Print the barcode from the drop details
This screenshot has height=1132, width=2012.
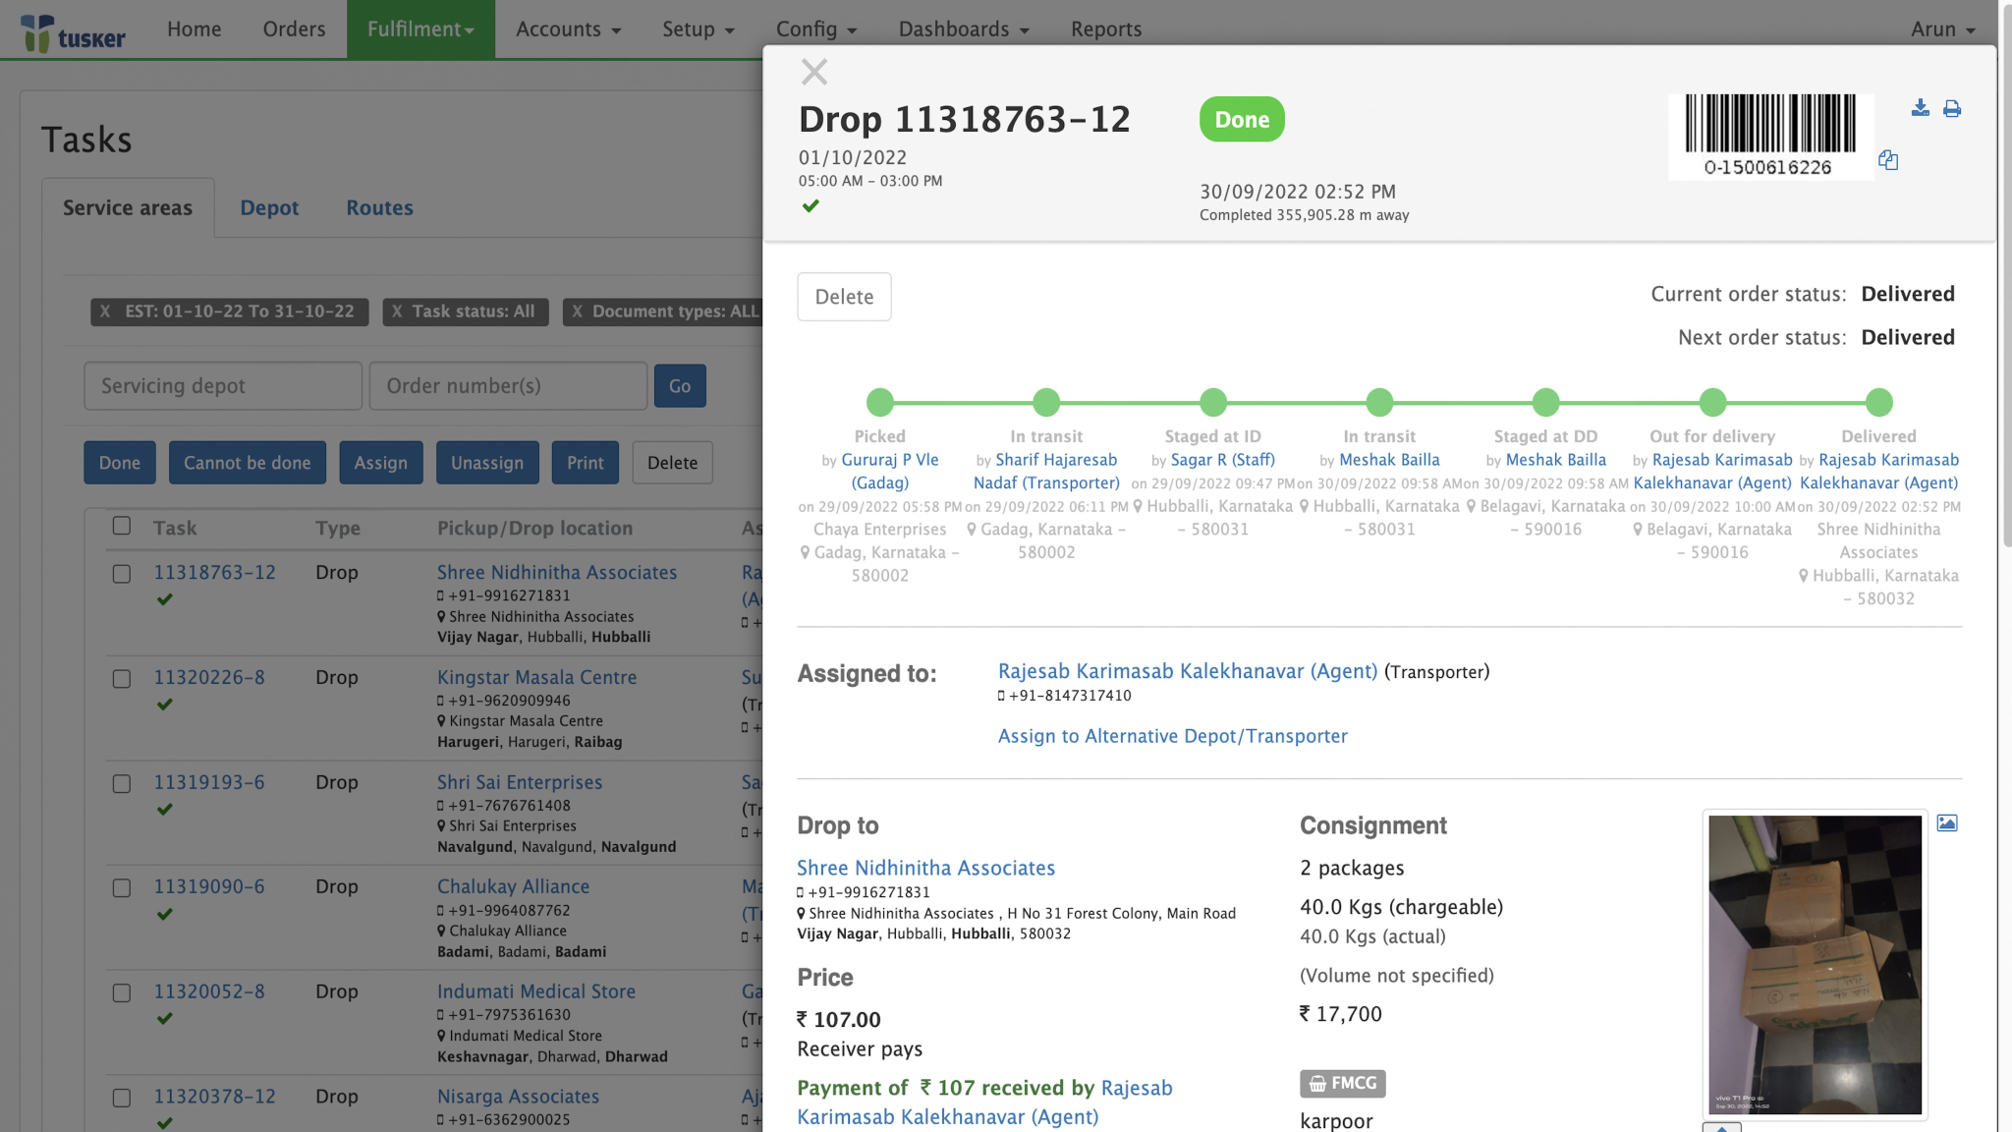(1952, 108)
